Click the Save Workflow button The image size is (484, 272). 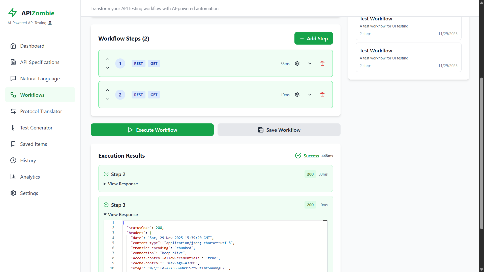pos(279,130)
